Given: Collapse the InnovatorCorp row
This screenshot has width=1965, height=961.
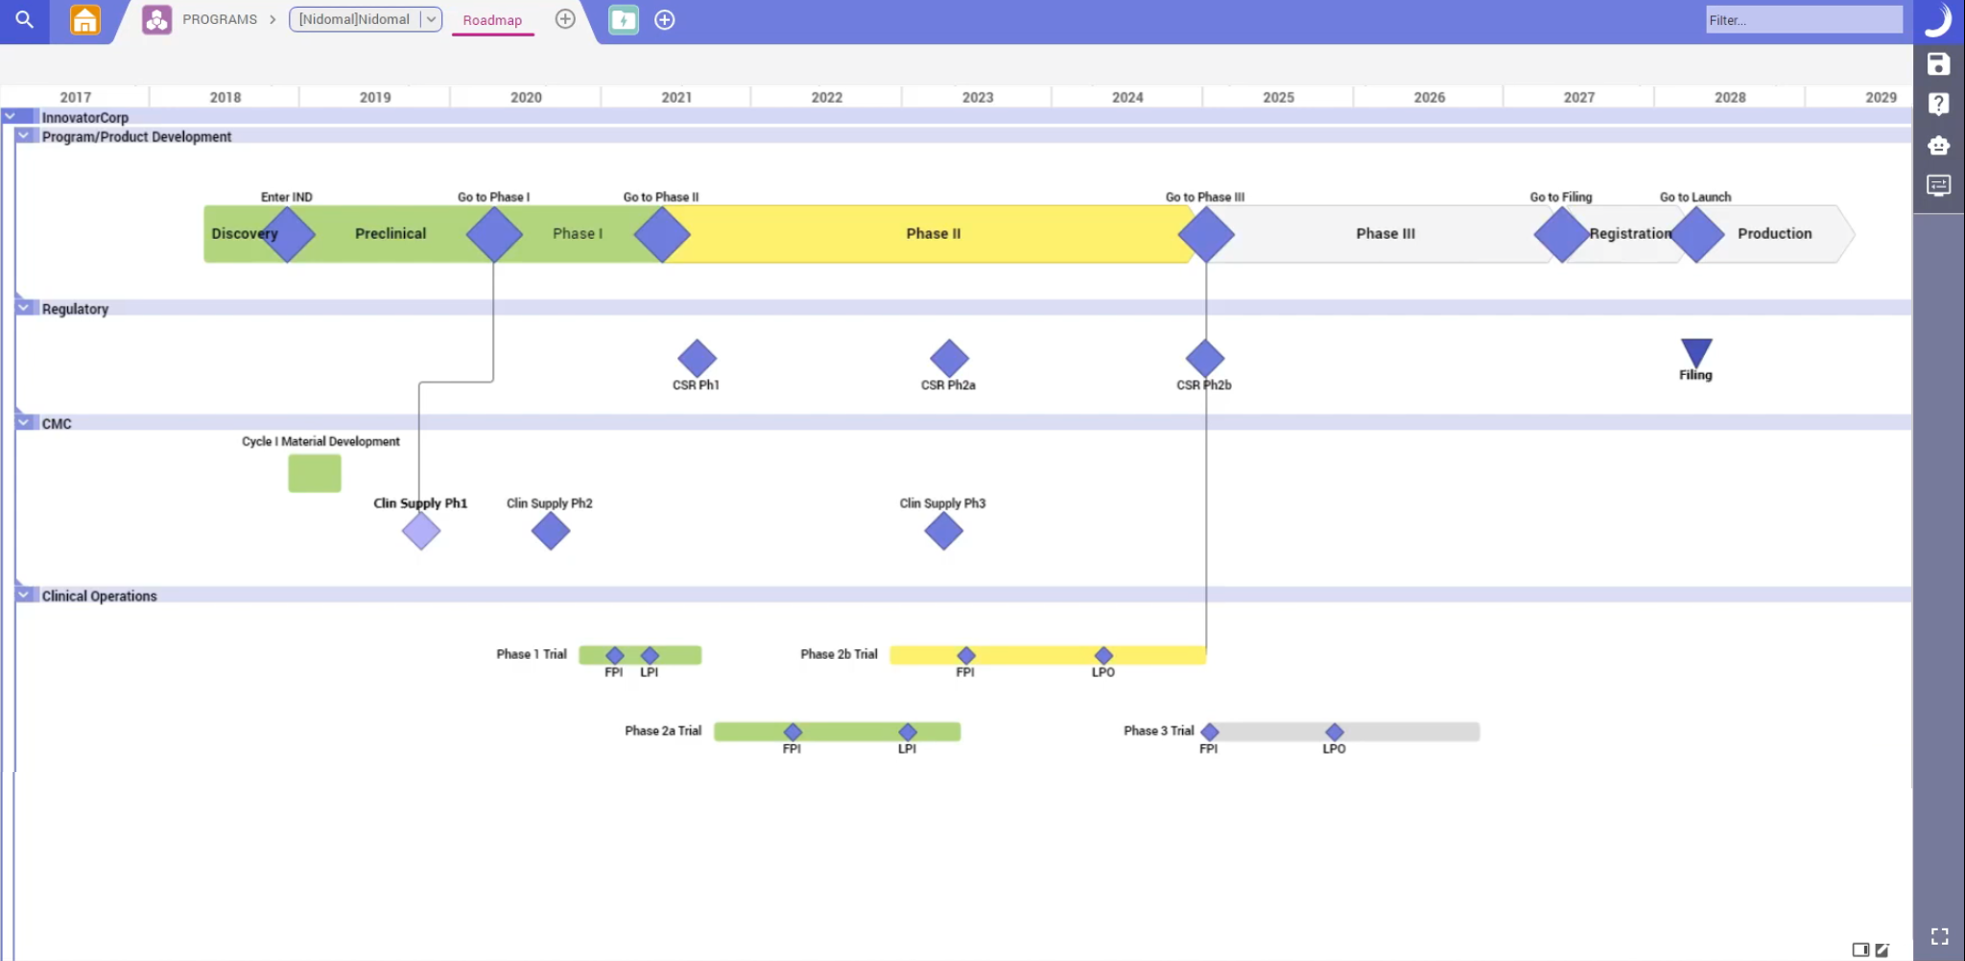Looking at the screenshot, I should [x=12, y=115].
